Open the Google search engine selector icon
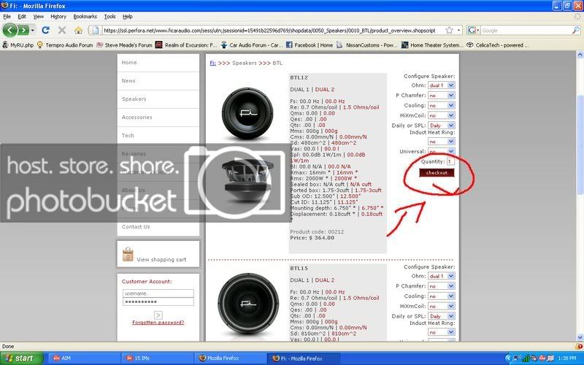Viewport: 584px width, 365px height. coord(472,30)
